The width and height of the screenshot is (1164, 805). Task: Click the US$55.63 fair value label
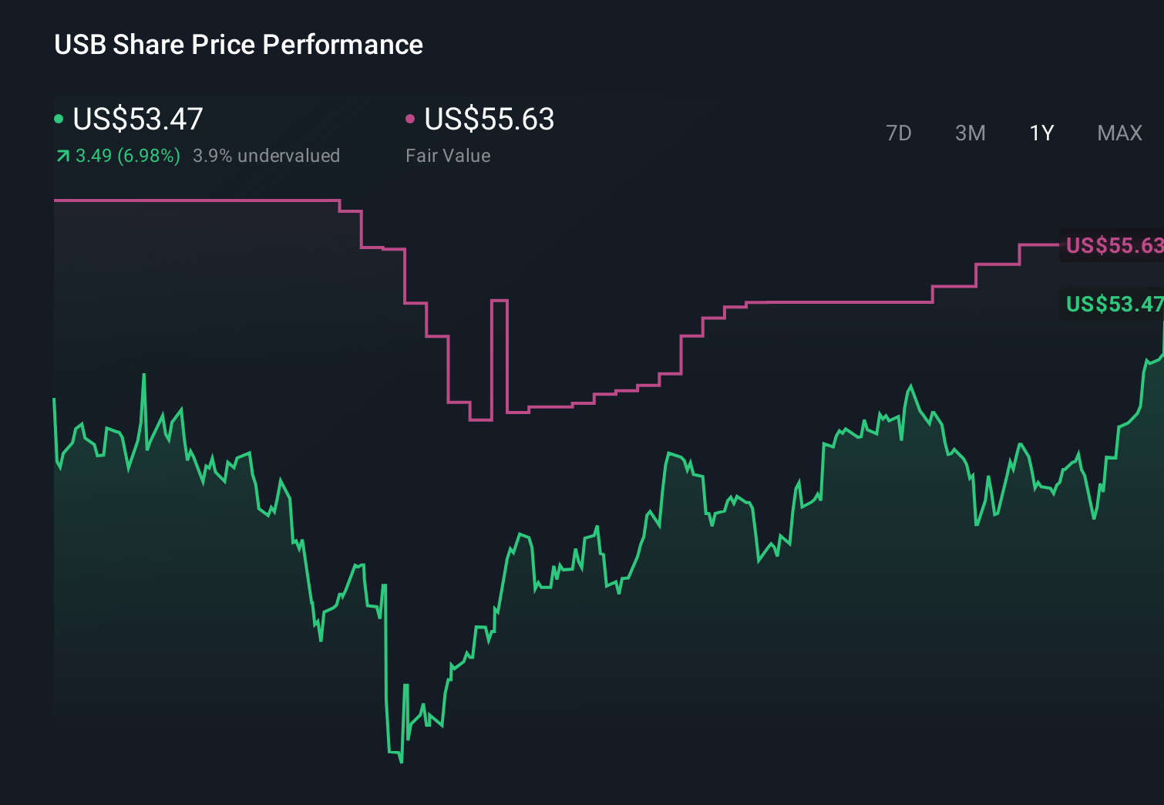(x=489, y=120)
